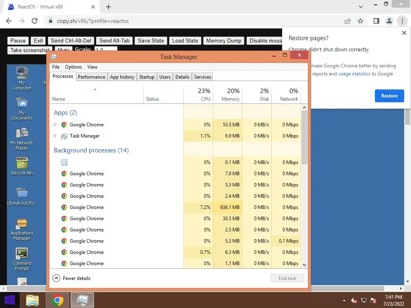Click the Name column sort arrow
411x308 pixels.
95,90
